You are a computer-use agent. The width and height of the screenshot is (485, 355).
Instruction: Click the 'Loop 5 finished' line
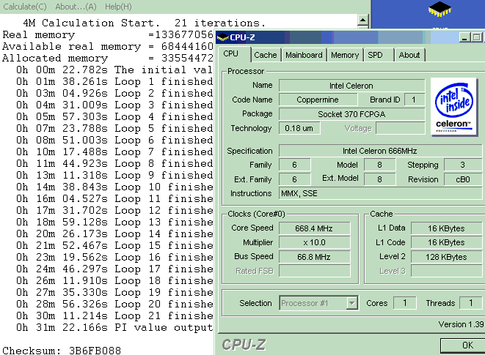114,128
